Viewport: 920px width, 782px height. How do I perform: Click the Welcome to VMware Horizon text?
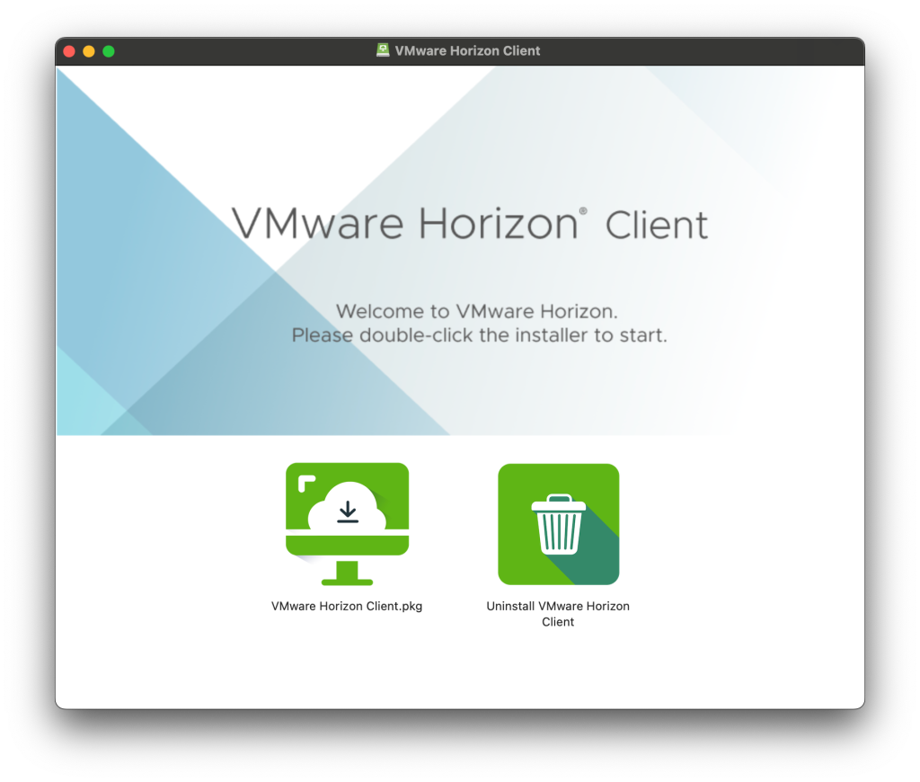pos(477,312)
